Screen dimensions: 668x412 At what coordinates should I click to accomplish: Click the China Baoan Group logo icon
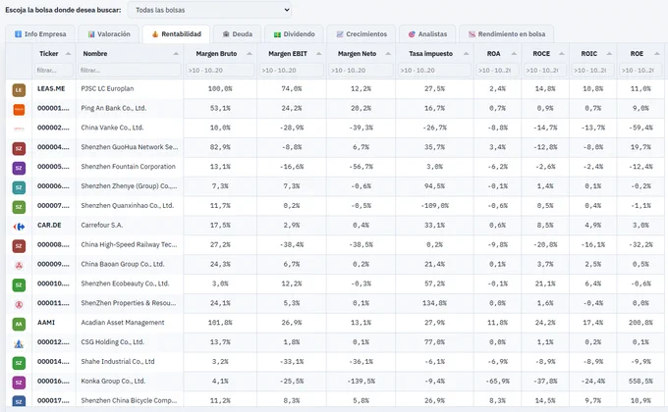point(19,266)
